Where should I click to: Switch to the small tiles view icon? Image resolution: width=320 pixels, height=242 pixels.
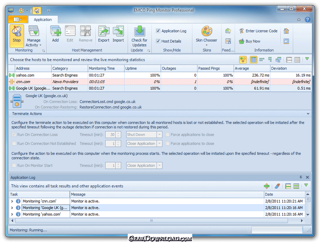click(262, 60)
